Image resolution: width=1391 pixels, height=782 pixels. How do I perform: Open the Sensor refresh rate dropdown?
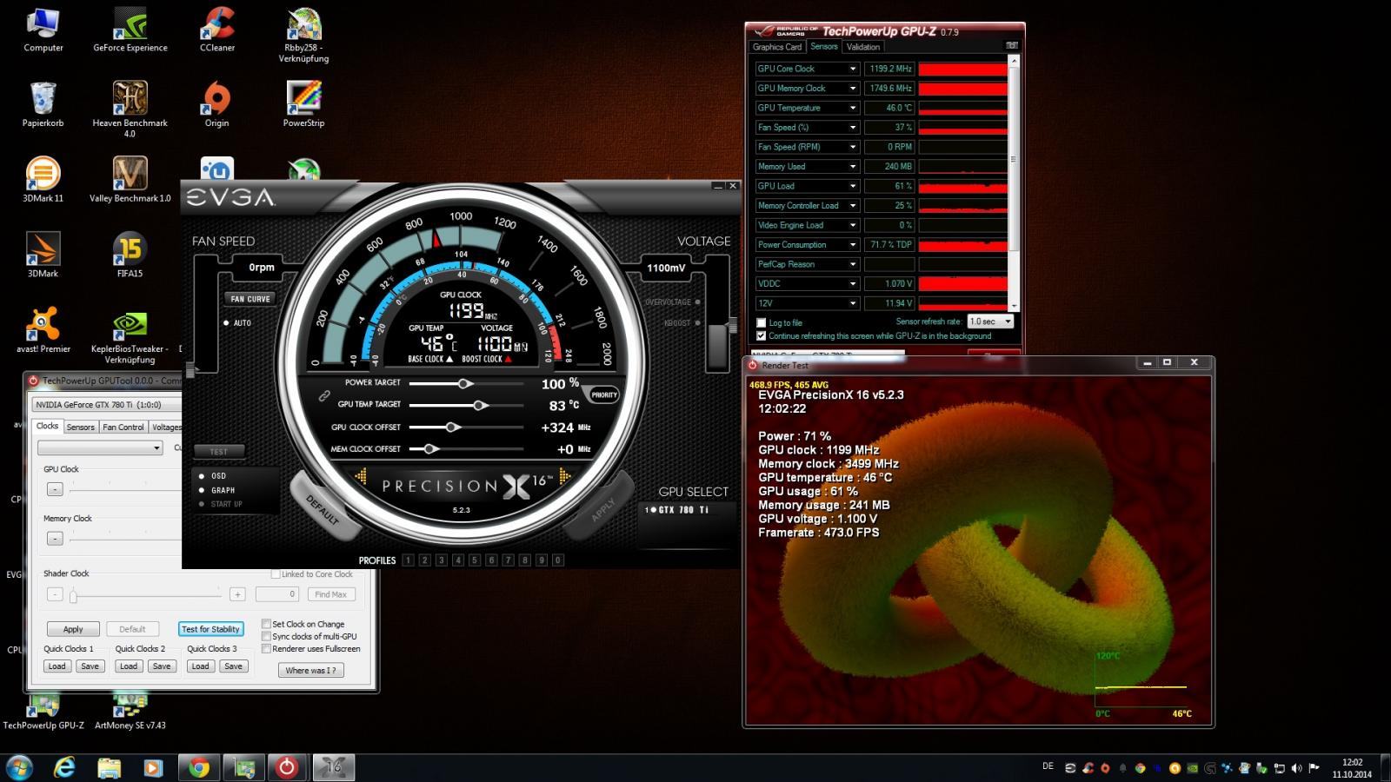tap(990, 321)
